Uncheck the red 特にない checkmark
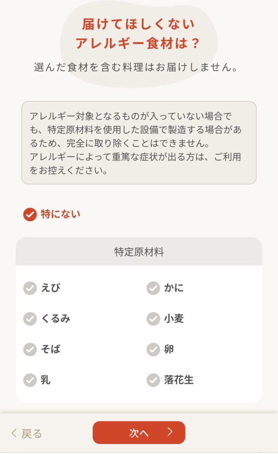The image size is (278, 454). [x=30, y=215]
